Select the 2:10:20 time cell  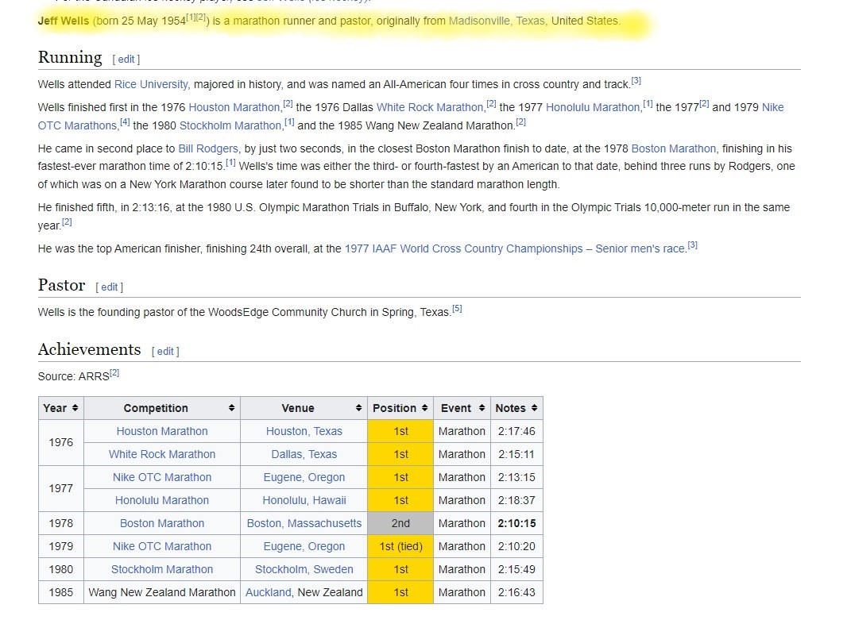tap(516, 546)
